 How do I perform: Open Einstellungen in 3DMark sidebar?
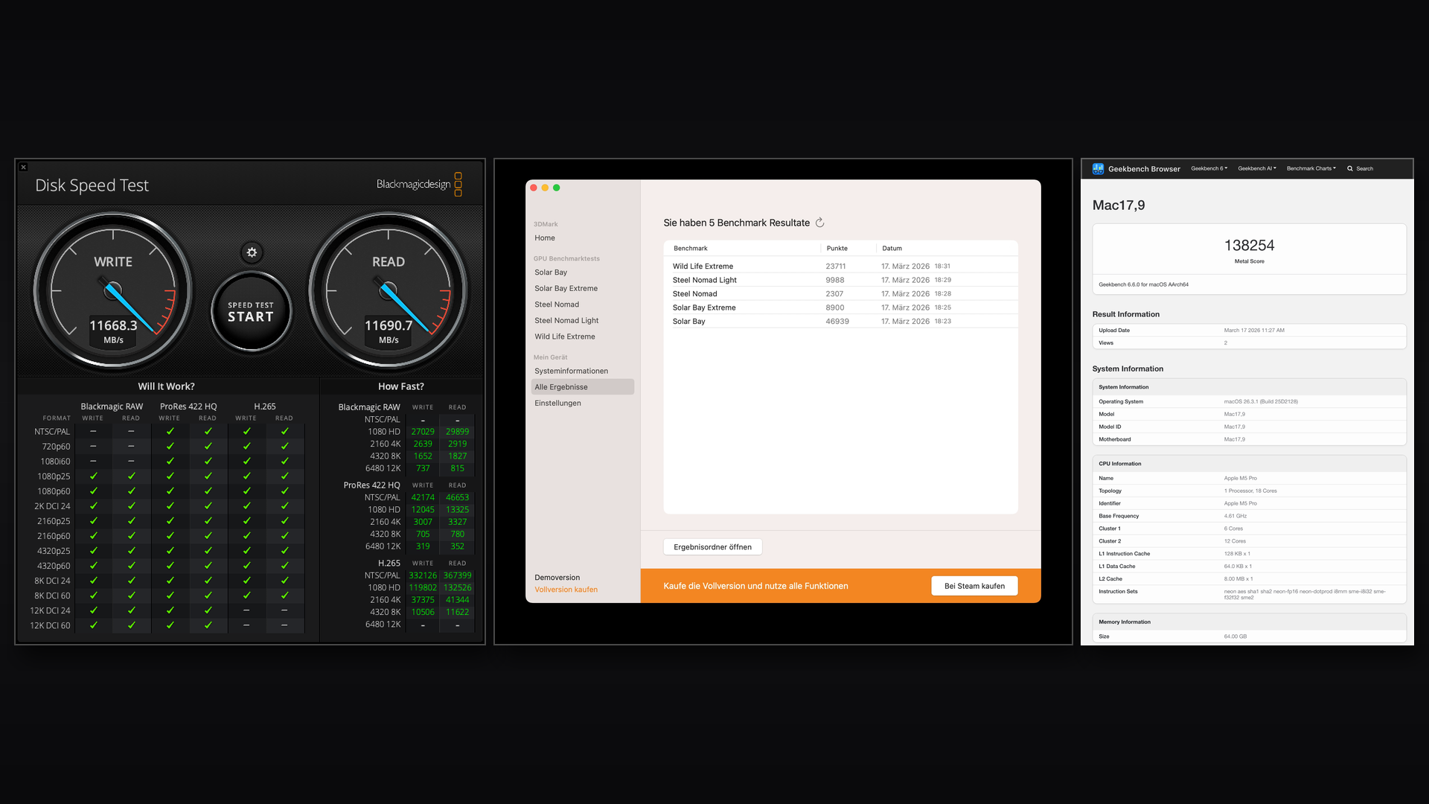(557, 403)
